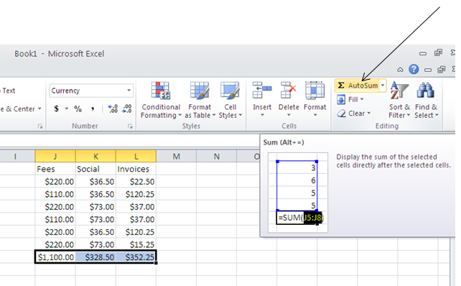The height and width of the screenshot is (286, 461).
Task: Open Sort & Filter menu
Action: 399,100
